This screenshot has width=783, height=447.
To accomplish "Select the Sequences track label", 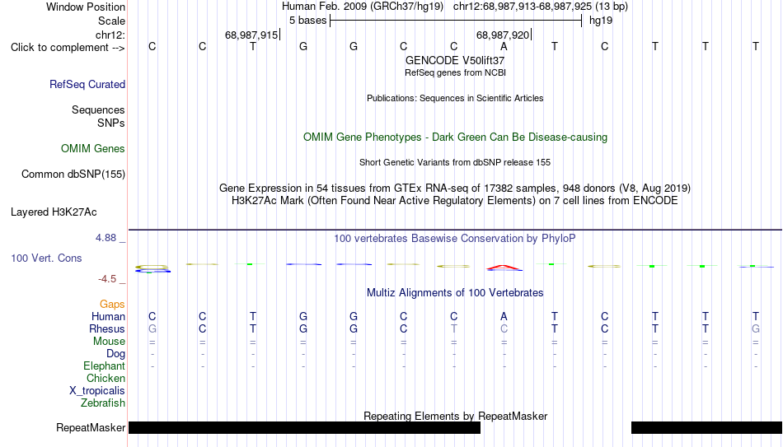I will coord(98,109).
